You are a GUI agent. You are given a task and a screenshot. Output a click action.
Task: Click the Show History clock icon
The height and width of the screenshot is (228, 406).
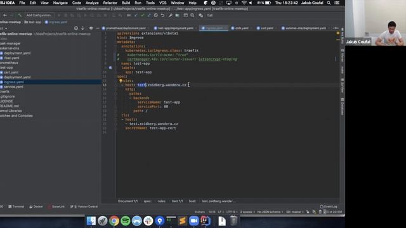(155, 15)
